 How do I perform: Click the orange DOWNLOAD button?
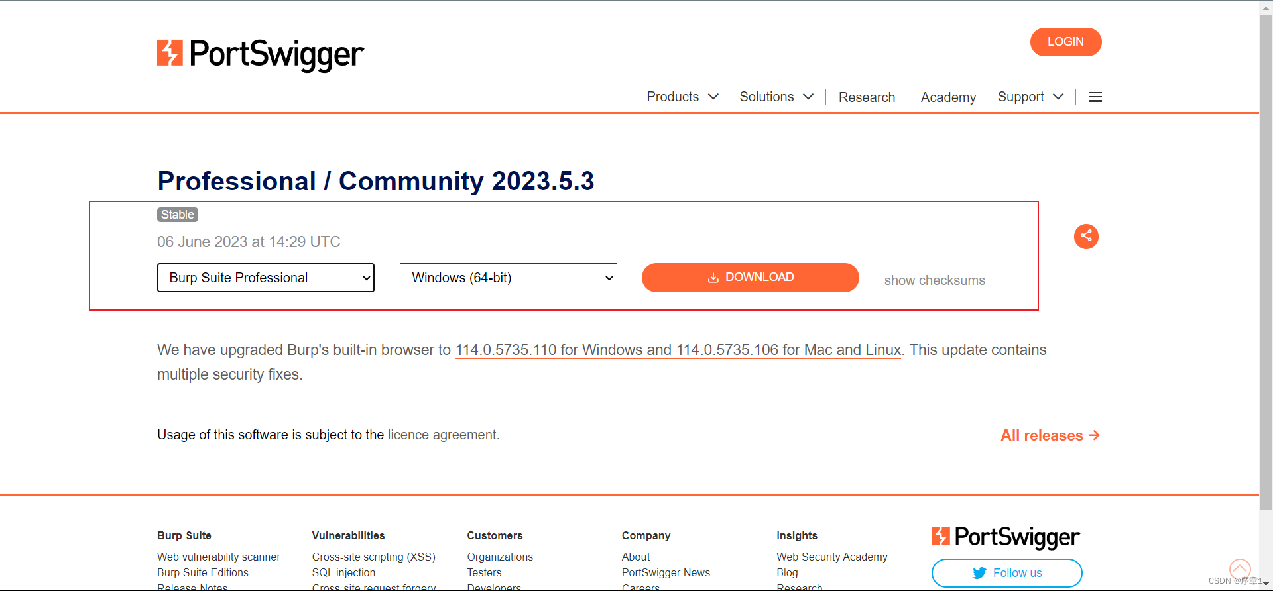tap(751, 278)
